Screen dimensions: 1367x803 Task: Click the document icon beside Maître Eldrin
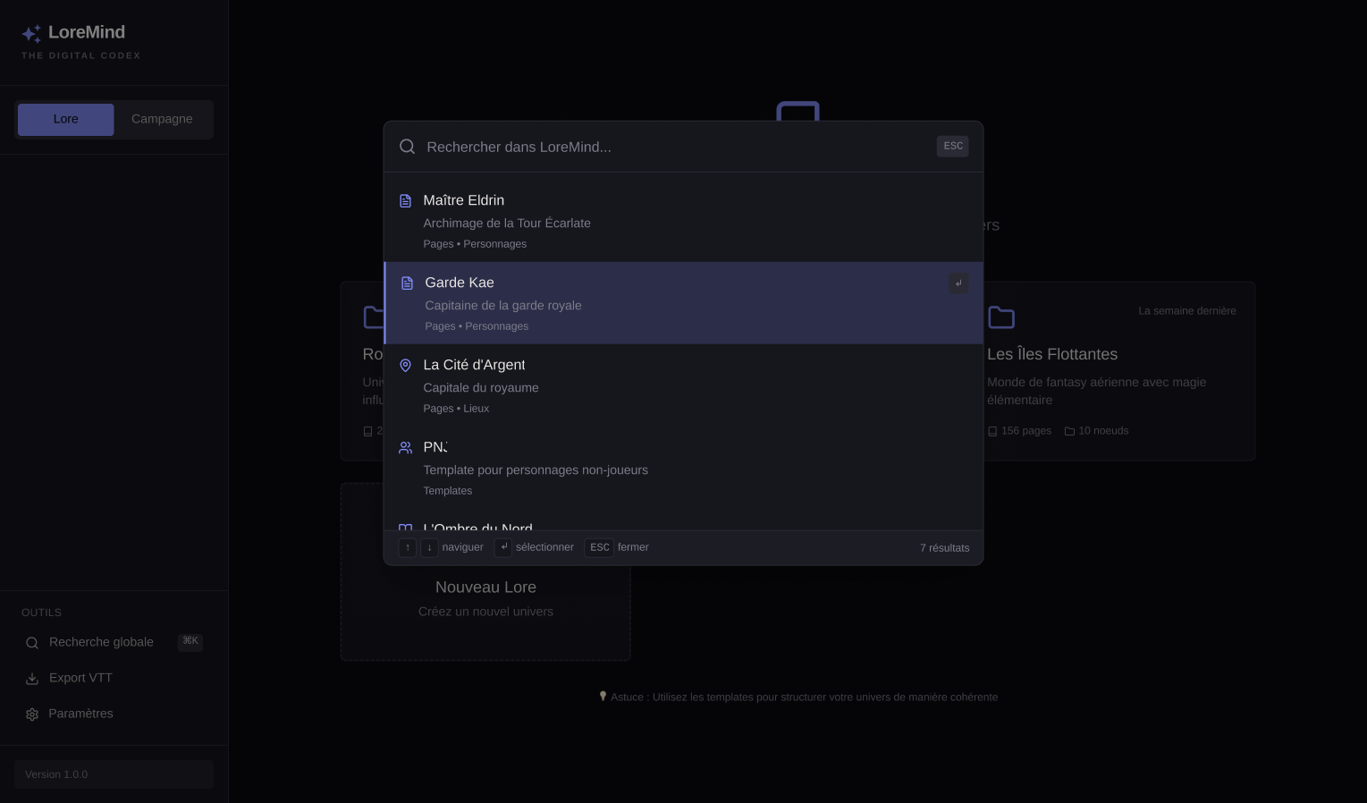tap(405, 201)
